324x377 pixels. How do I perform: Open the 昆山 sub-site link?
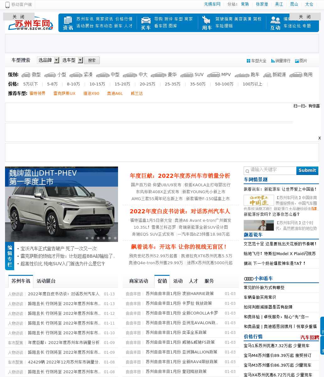[294, 4]
